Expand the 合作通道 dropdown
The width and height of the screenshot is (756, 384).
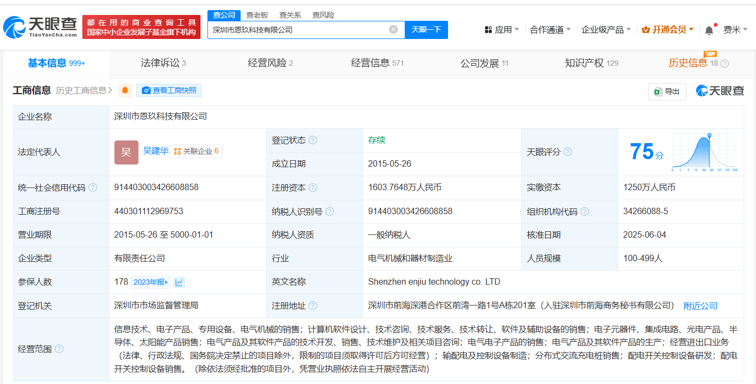point(550,30)
